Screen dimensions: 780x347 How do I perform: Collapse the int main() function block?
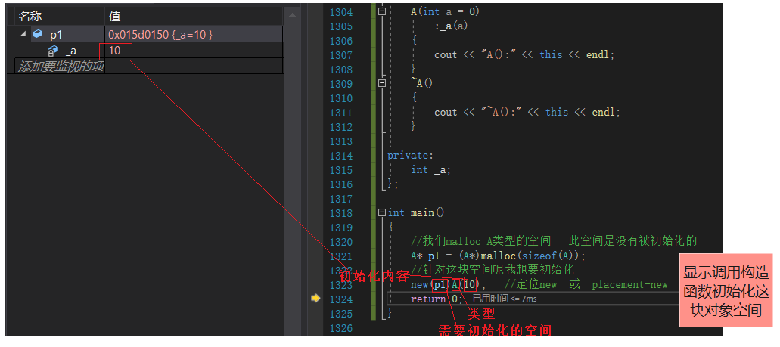tap(382, 212)
